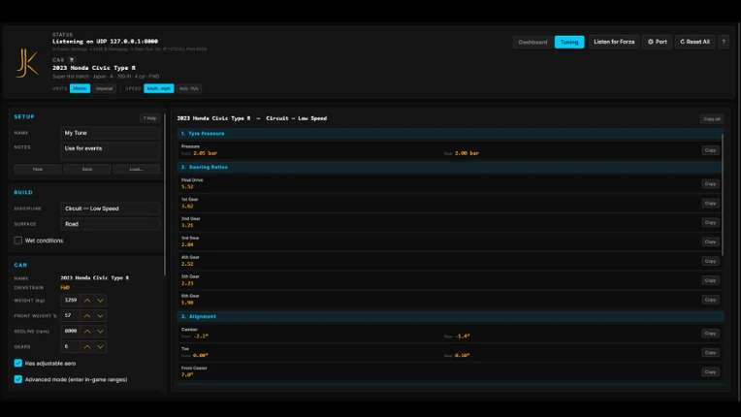Start Listen for Forza
Viewport: 741px width, 417px height.
coord(614,42)
